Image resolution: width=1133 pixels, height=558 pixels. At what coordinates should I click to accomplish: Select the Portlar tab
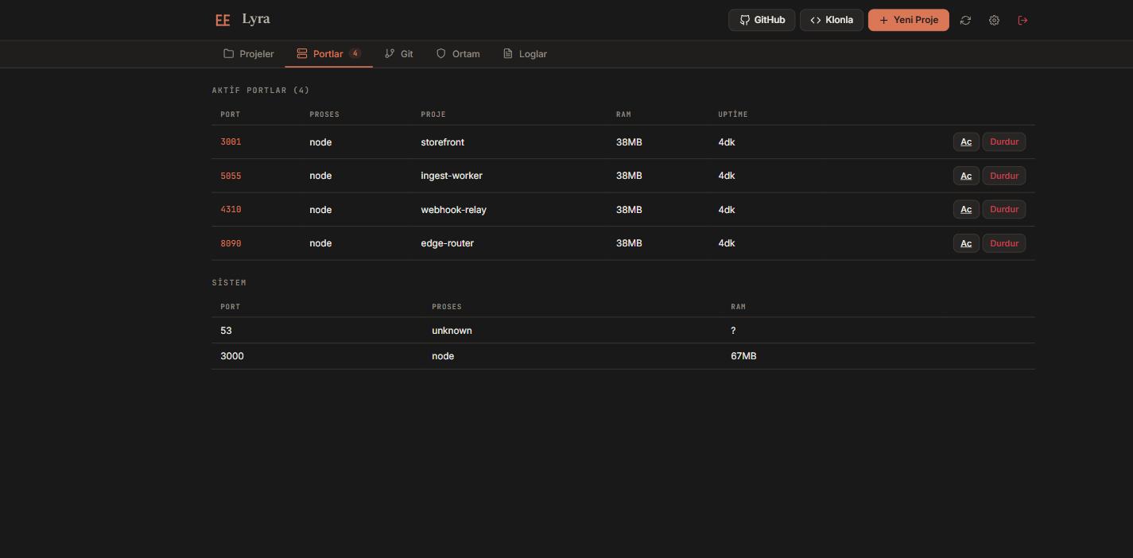click(x=328, y=54)
